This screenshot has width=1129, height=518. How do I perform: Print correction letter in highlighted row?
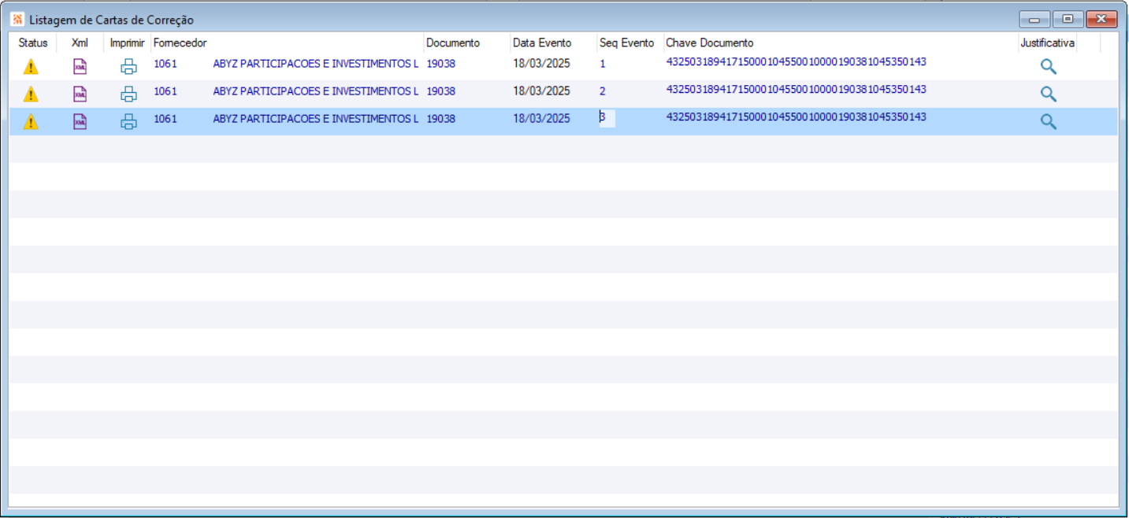pos(128,122)
